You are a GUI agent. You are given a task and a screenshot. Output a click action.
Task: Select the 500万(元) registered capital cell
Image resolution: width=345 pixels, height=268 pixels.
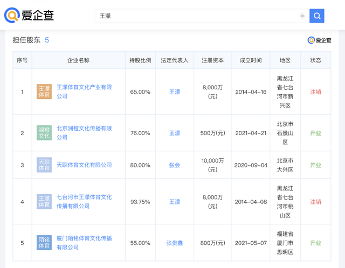213,133
